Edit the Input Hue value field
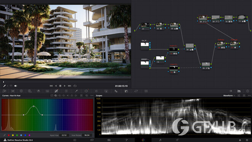The width and height of the screenshot is (252, 142). tap(64, 135)
